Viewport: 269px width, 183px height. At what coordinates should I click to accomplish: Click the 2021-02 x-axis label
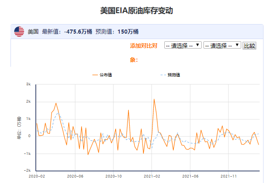pyautogui.click(x=152, y=176)
